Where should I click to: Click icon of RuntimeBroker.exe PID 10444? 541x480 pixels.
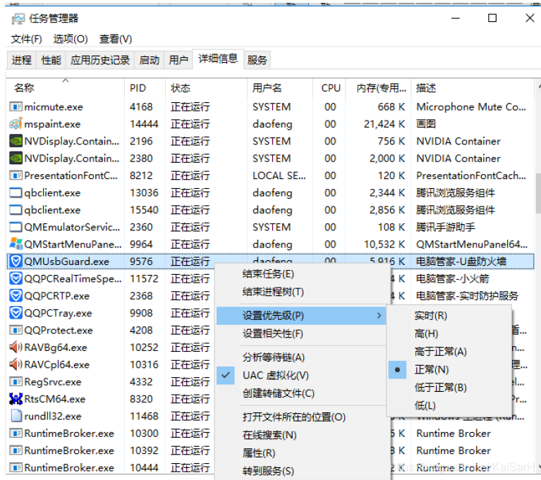pos(16,468)
